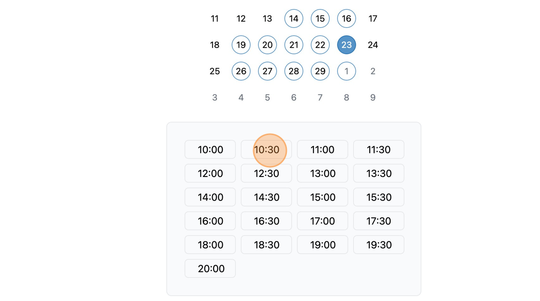Choose the 19:00 time slot
Image resolution: width=540 pixels, height=301 pixels.
pyautogui.click(x=323, y=245)
